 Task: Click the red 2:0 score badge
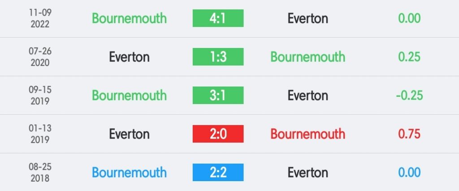pyautogui.click(x=218, y=134)
